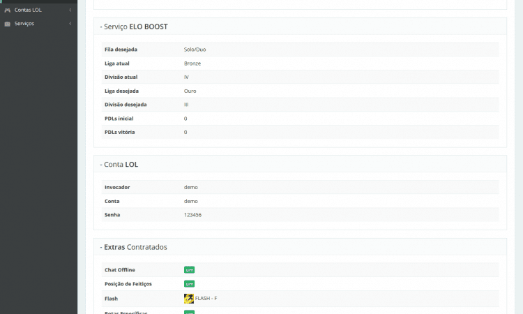This screenshot has width=523, height=314.
Task: Select the 'Ouro' desired league value
Action: [190, 91]
